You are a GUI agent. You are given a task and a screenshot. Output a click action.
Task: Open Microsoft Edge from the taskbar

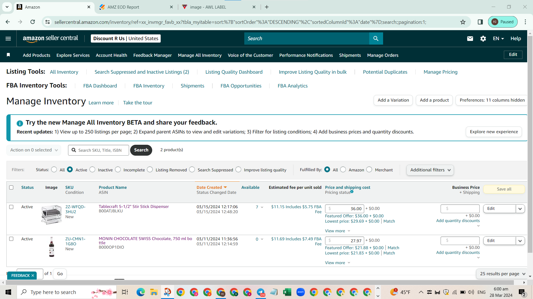(x=140, y=292)
